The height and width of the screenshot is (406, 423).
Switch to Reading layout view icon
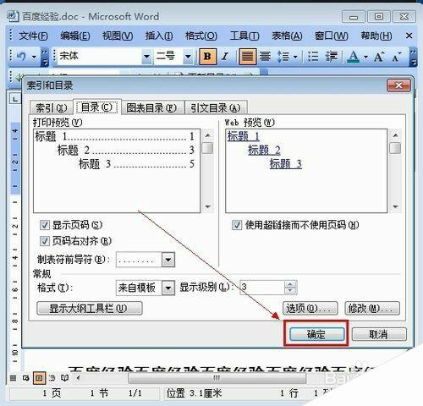point(65,378)
